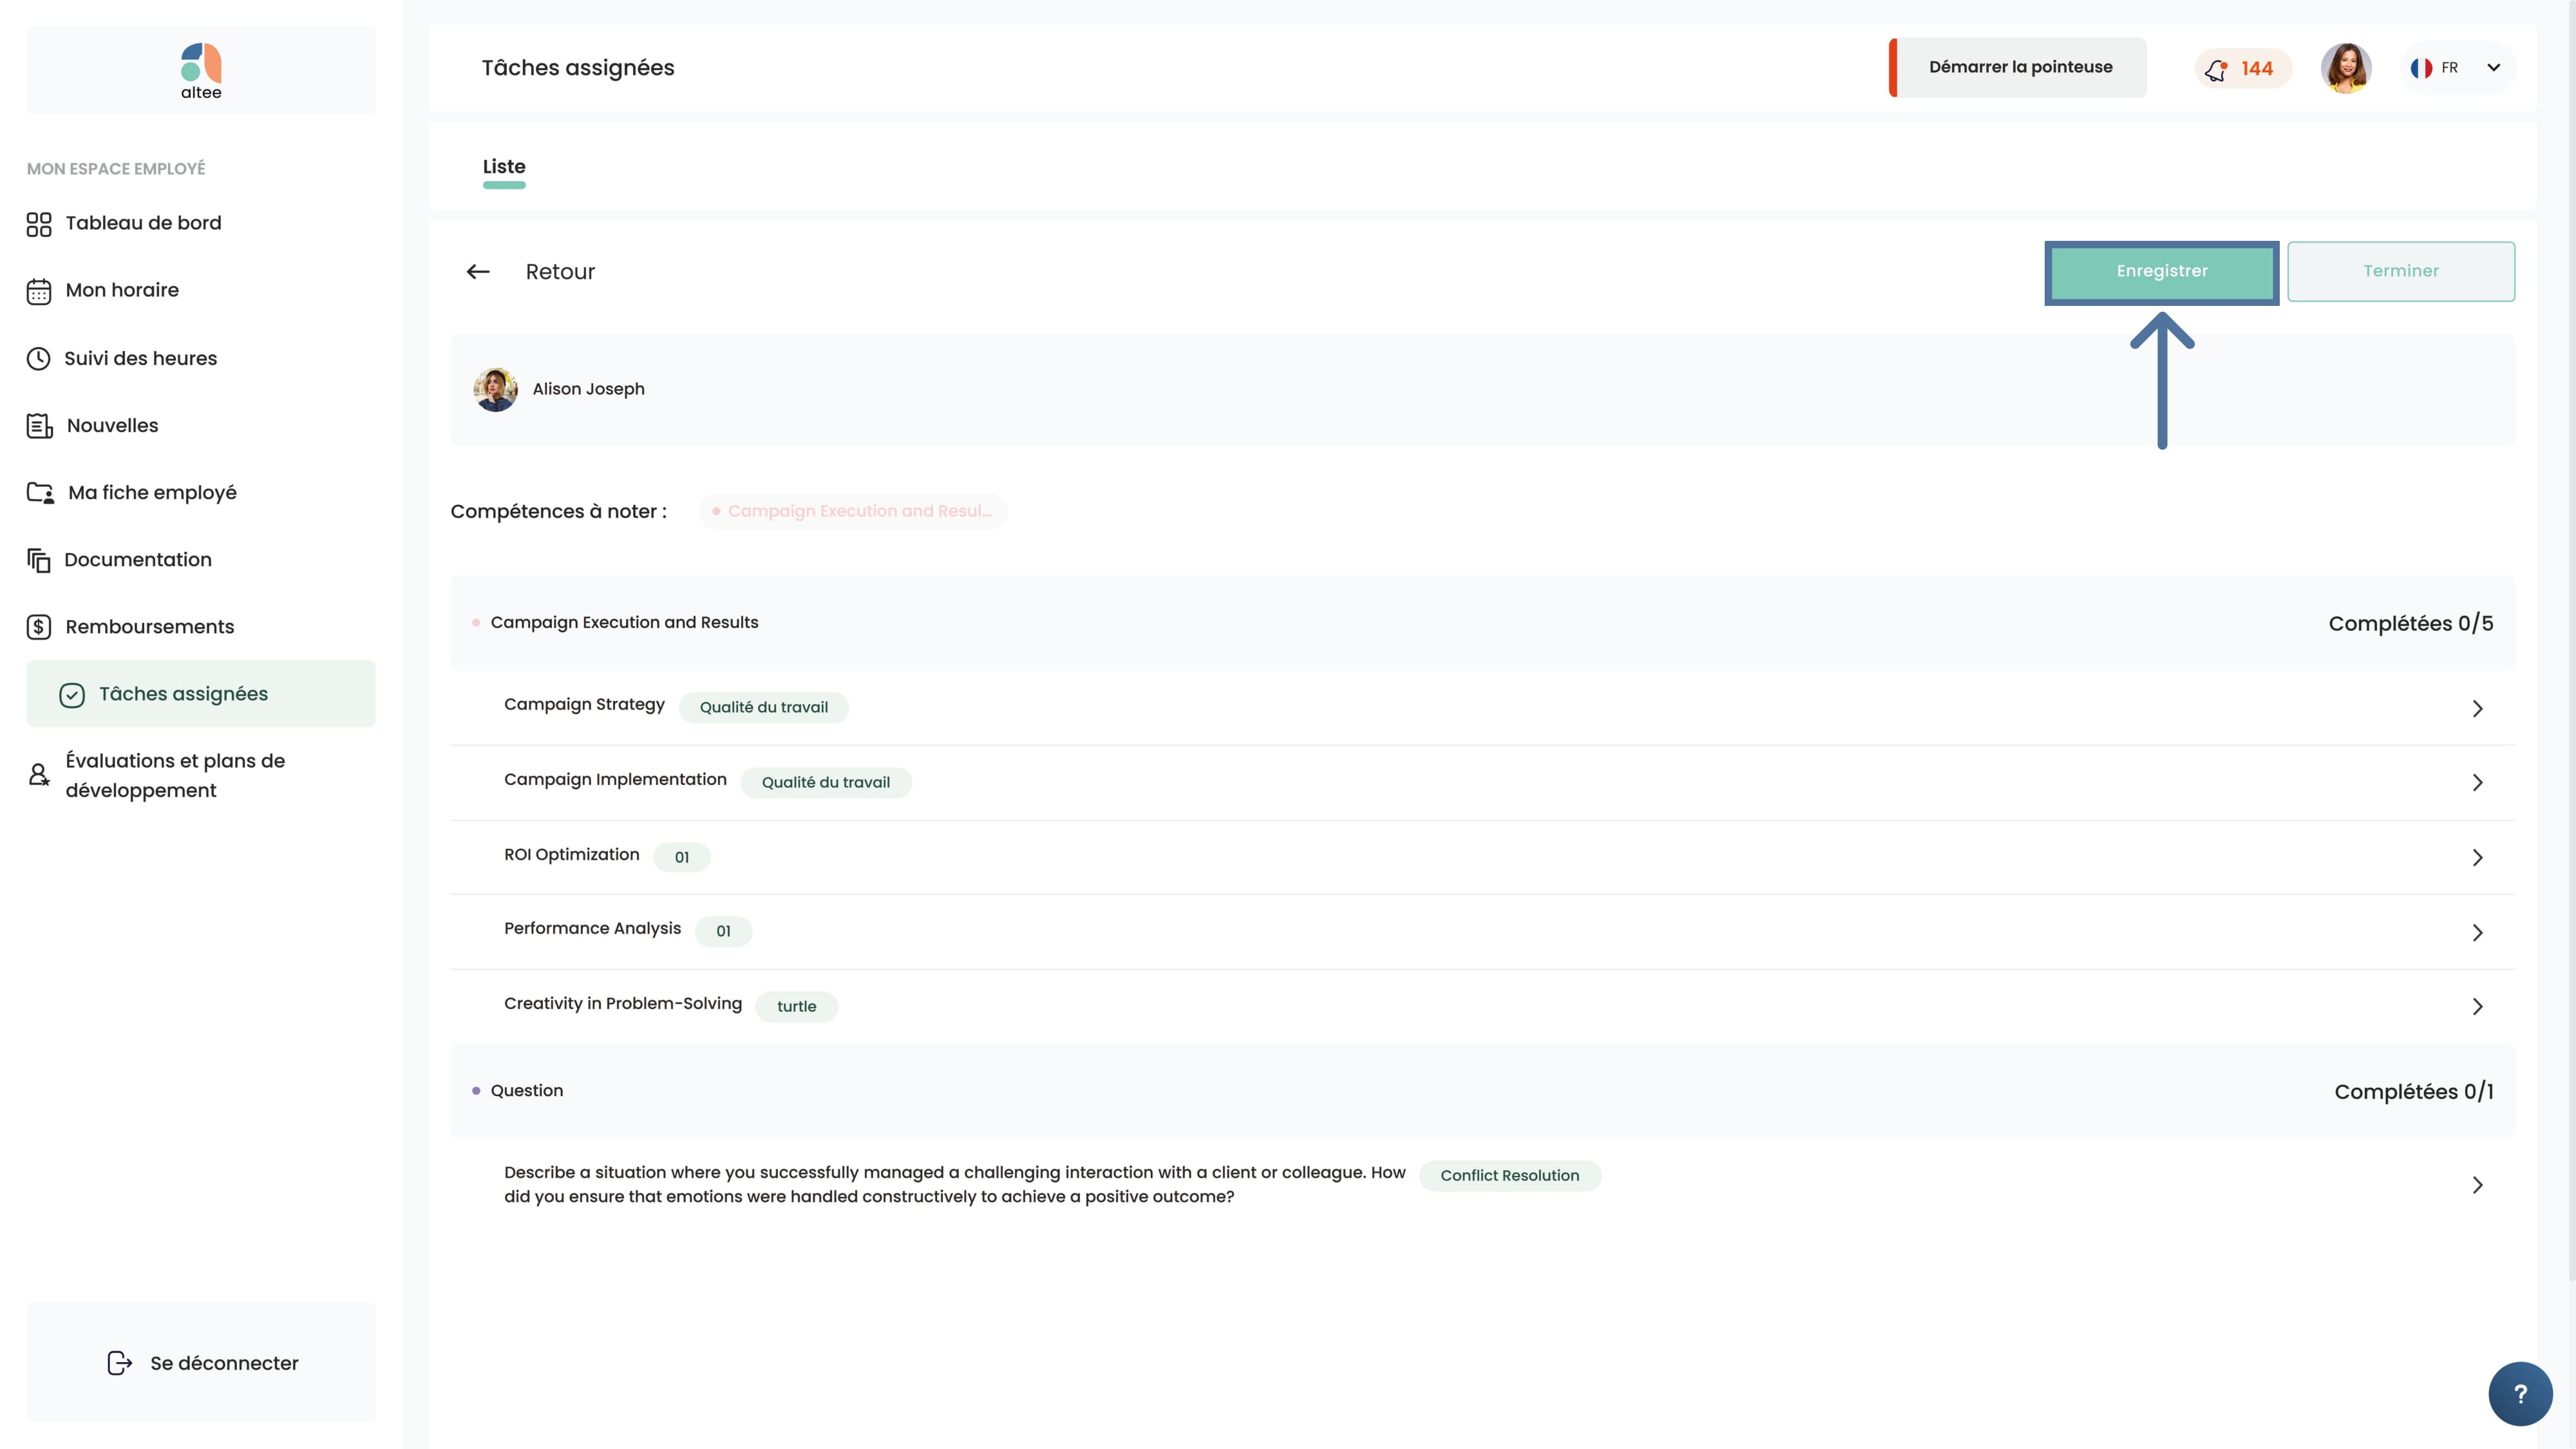Expand the Campaign Strategy row chevron
The image size is (2576, 1449).
click(x=2477, y=709)
